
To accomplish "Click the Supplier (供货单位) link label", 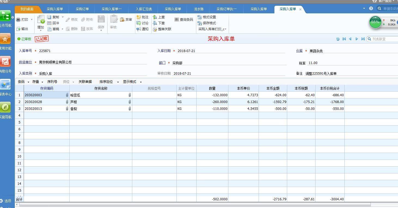I will click(25, 62).
